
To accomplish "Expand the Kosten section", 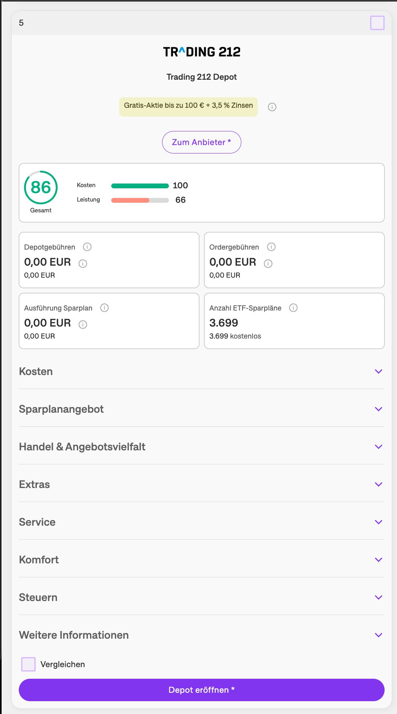I will [202, 371].
